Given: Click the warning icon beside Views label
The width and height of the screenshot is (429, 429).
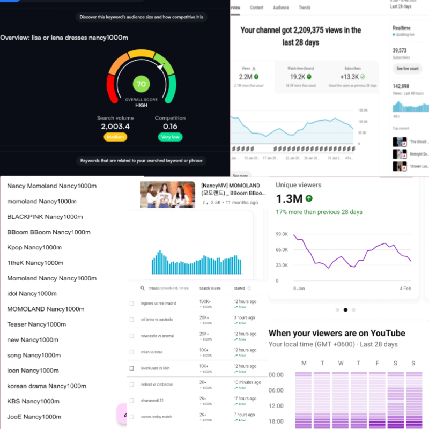Looking at the screenshot, I should [x=254, y=69].
